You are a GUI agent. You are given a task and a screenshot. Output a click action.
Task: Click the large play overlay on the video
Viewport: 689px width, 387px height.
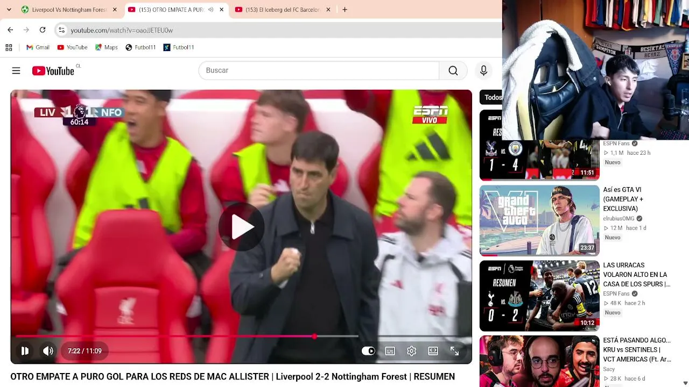[x=241, y=227]
